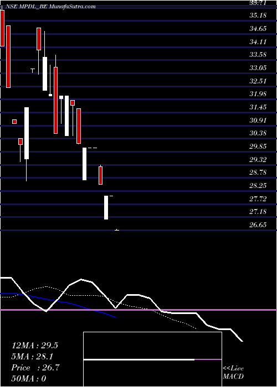This screenshot has width=277, height=387.
Task: Select the 29.32 price axis label
Action: coord(258,160)
